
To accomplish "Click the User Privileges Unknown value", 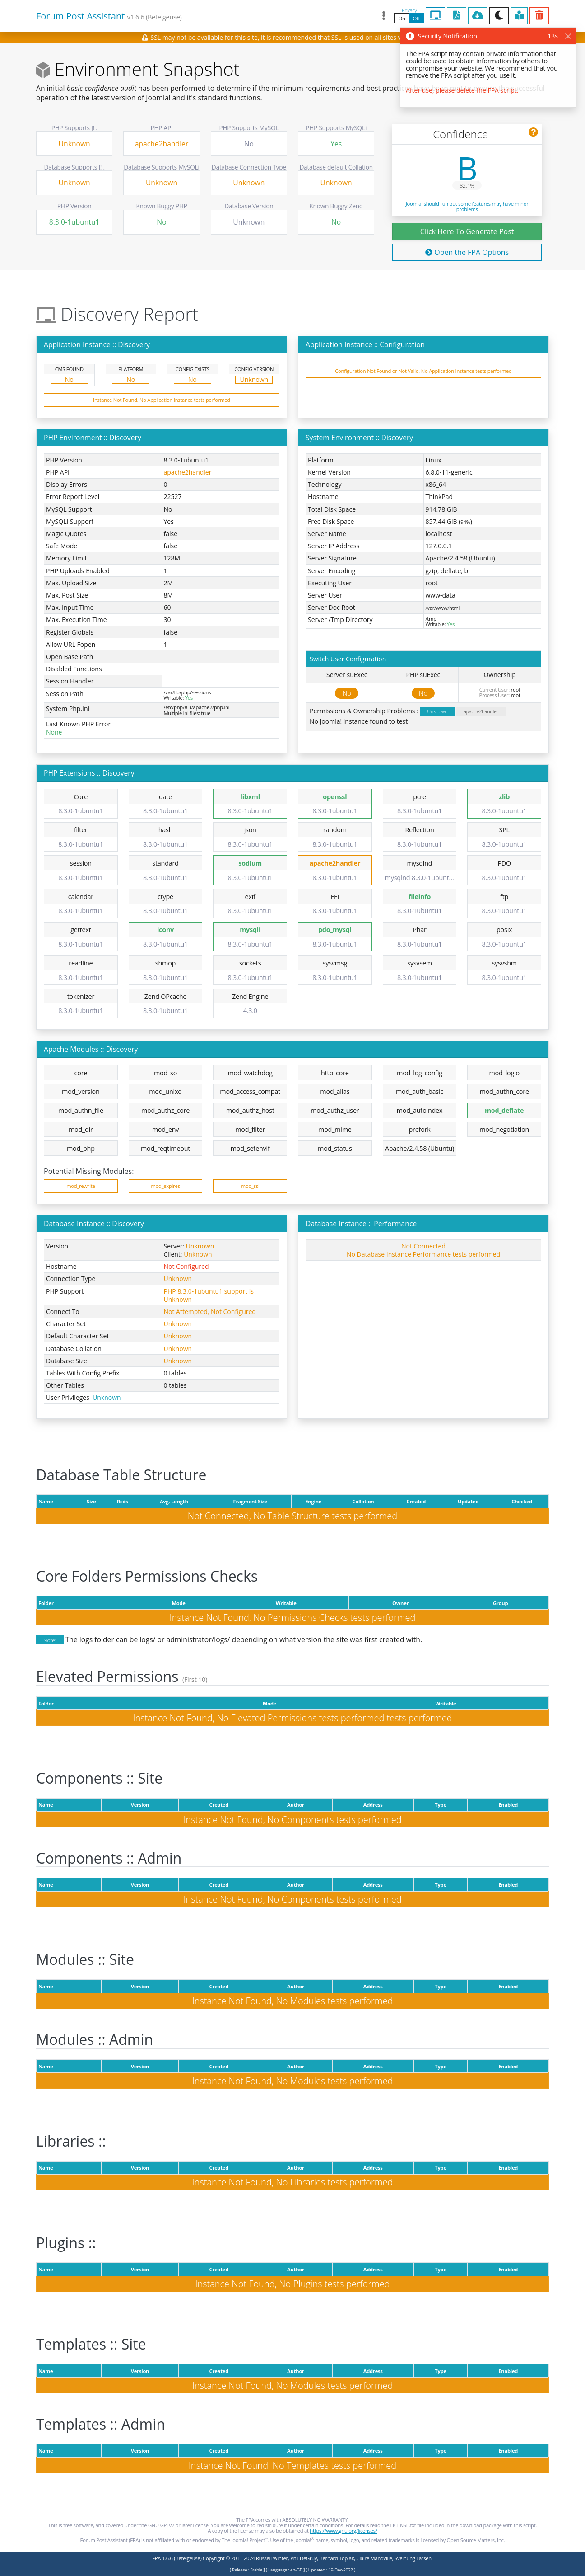I will click(107, 1397).
